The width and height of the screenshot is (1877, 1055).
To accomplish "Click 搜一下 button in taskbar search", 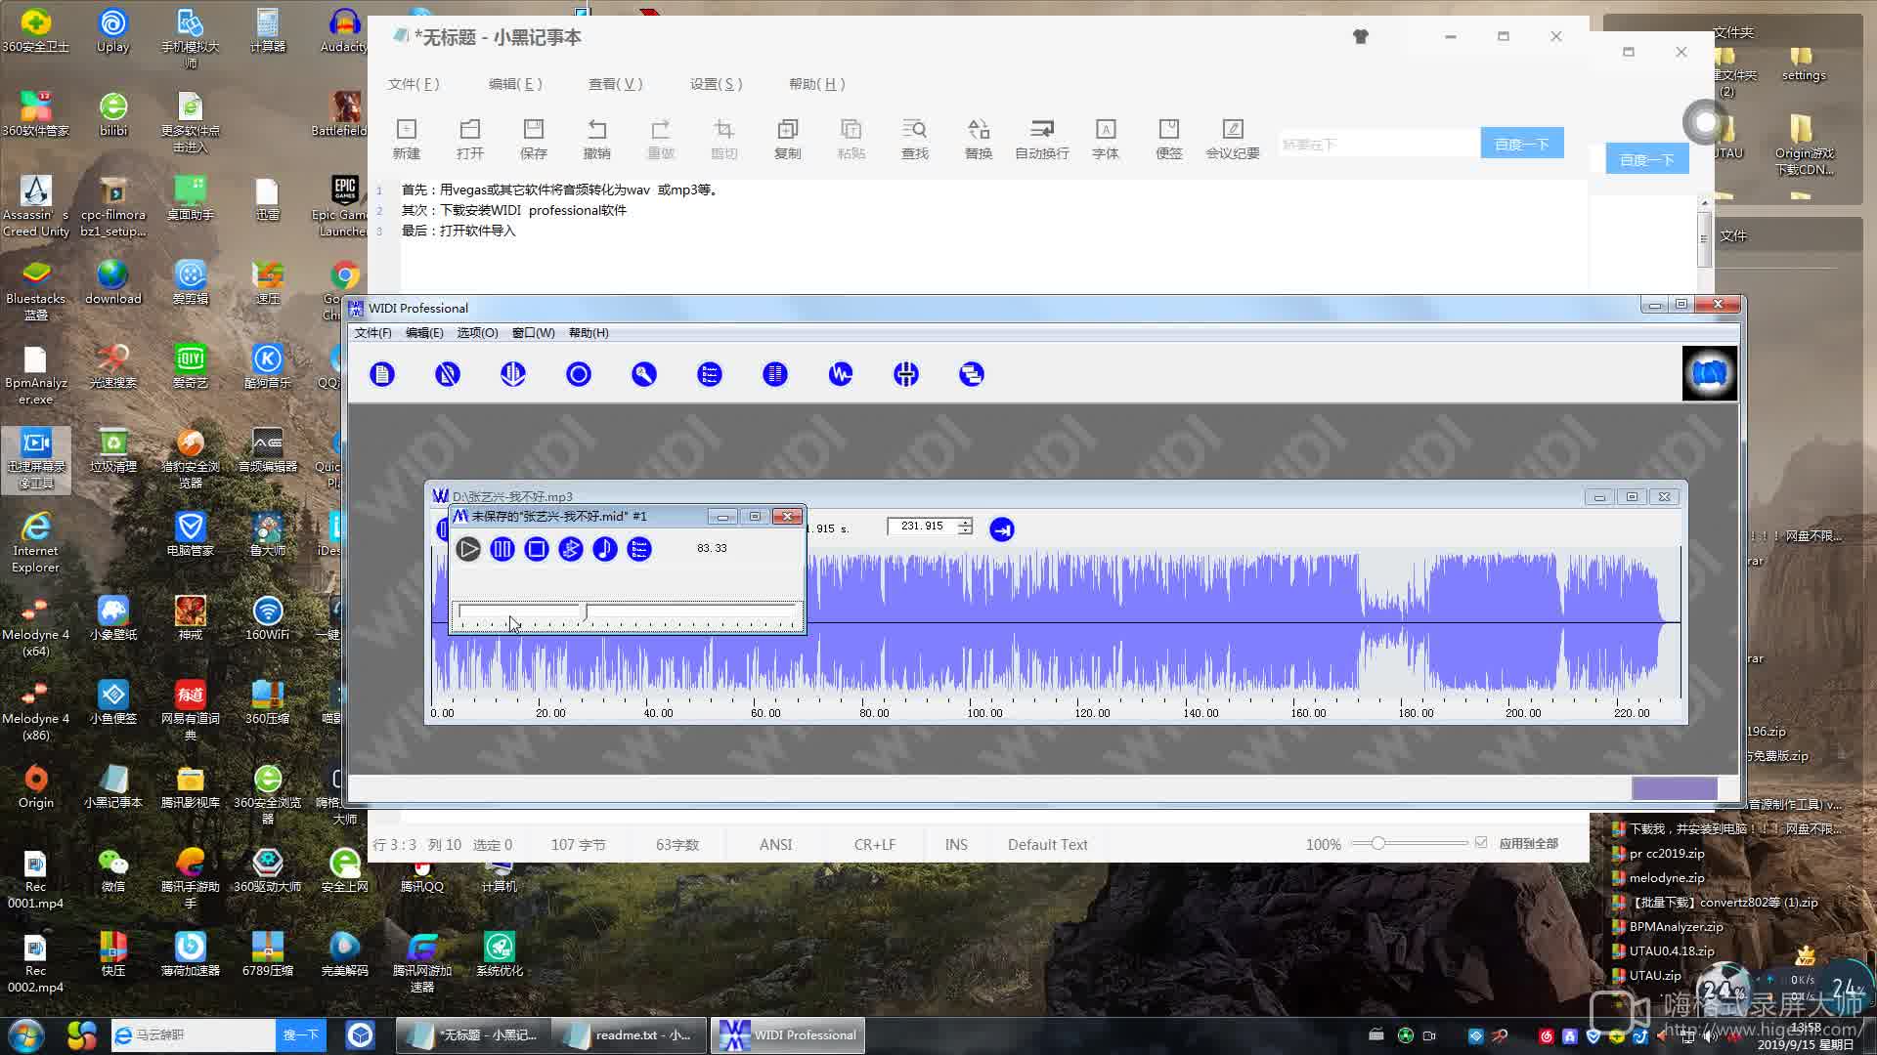I will point(300,1034).
